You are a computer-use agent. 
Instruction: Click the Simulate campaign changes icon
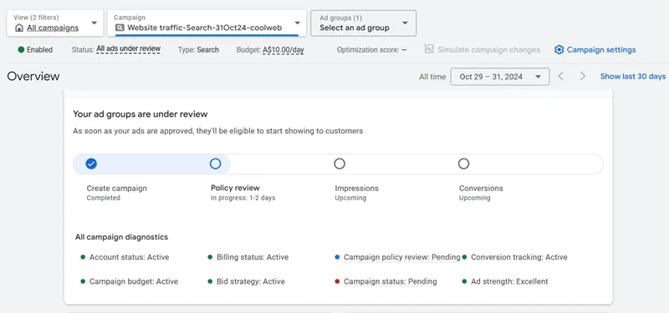tap(429, 49)
